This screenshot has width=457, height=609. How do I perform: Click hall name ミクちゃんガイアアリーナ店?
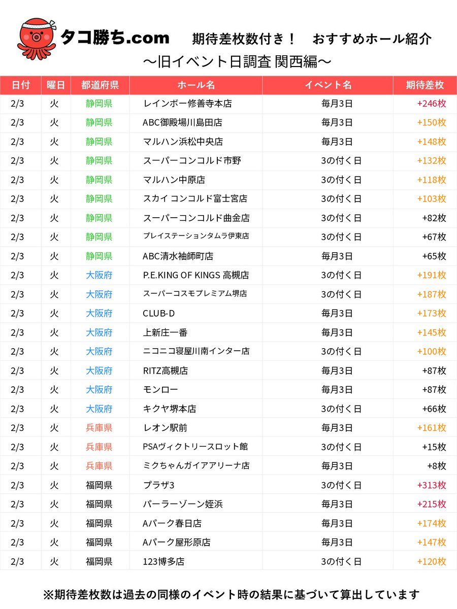pos(197,465)
